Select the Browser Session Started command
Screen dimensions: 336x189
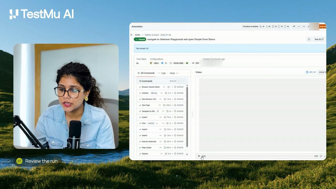tap(161, 87)
